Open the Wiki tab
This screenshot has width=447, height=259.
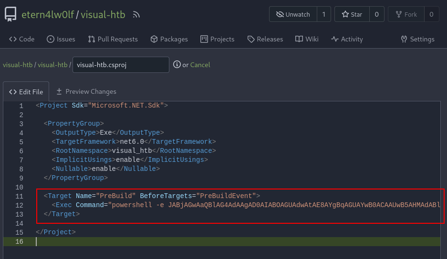[307, 39]
